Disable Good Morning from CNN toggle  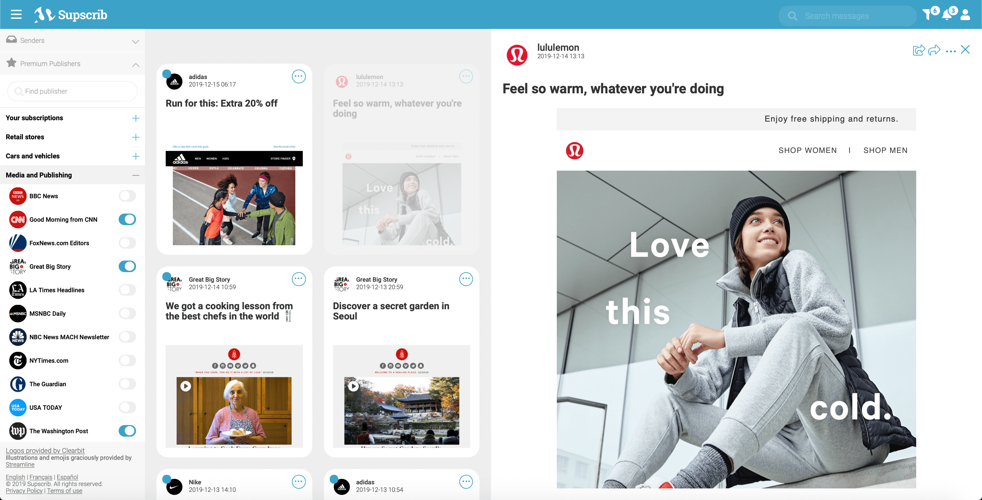127,219
